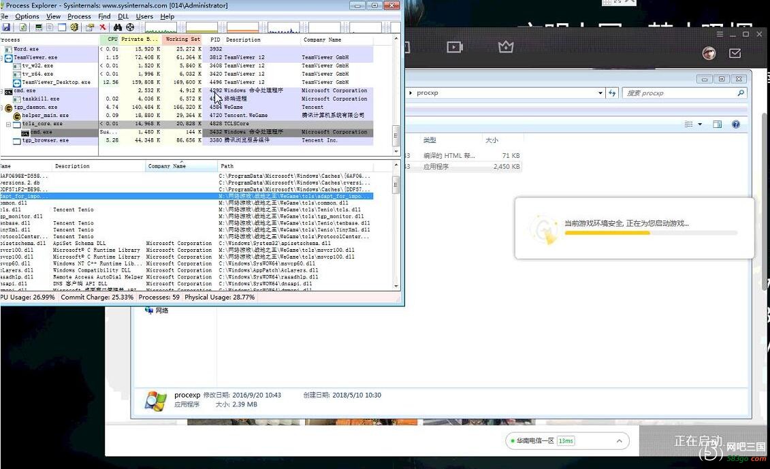Click the Save icon in Process Explorer toolbar

click(6, 27)
